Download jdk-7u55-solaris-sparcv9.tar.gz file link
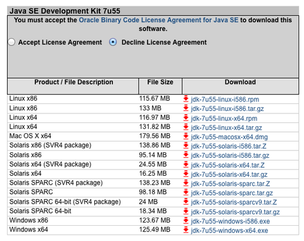This screenshot has height=241, width=304. click(236, 212)
